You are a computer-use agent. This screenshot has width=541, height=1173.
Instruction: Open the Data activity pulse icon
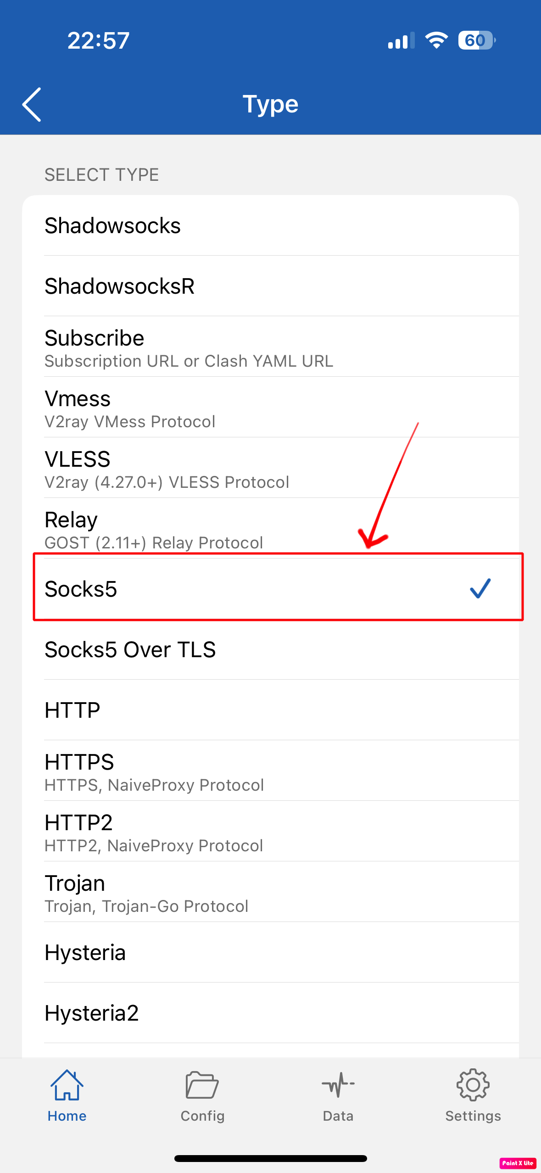[x=338, y=1085]
